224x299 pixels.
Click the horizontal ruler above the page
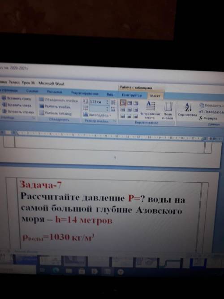(x=110, y=136)
